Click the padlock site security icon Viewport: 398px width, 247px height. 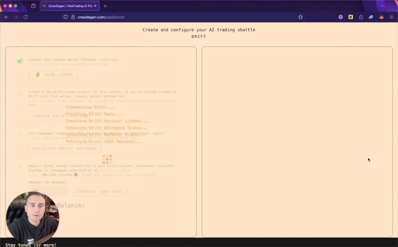(x=73, y=17)
